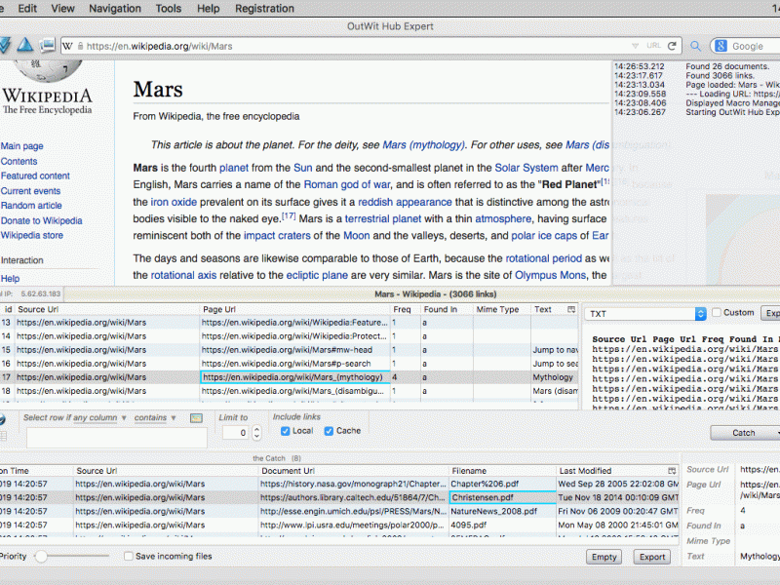Click the Google search engine icon
This screenshot has height=585, width=780.
pos(721,46)
